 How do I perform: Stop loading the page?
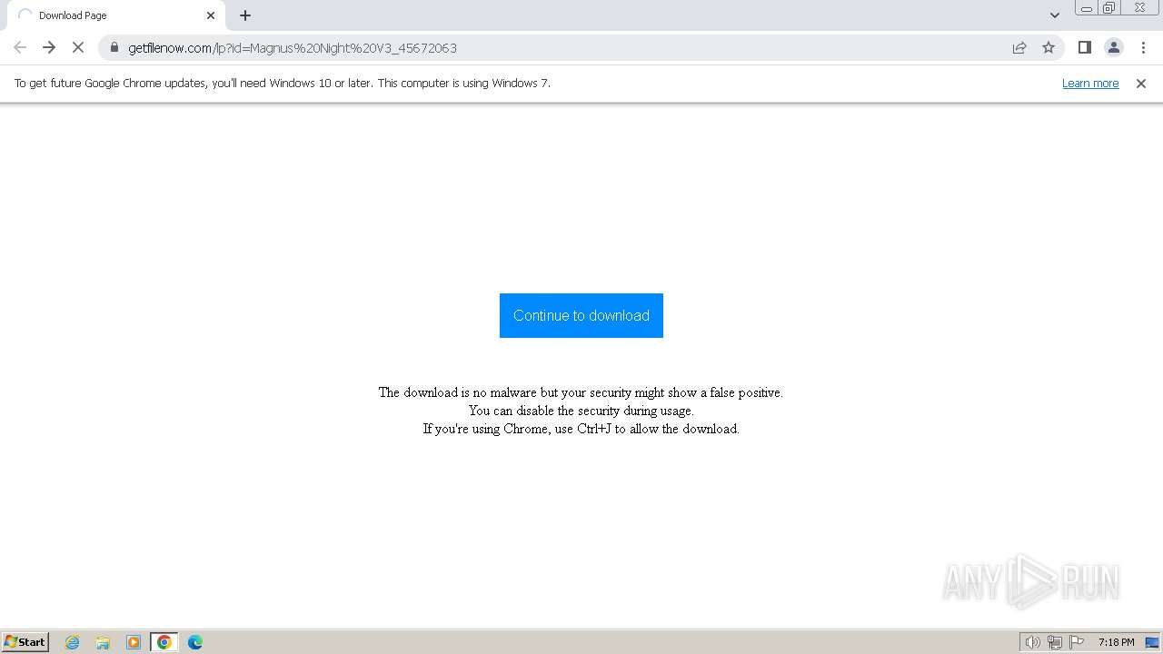[78, 47]
